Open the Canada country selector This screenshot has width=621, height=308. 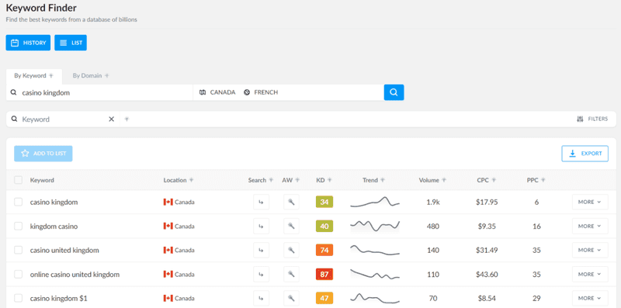coord(217,92)
